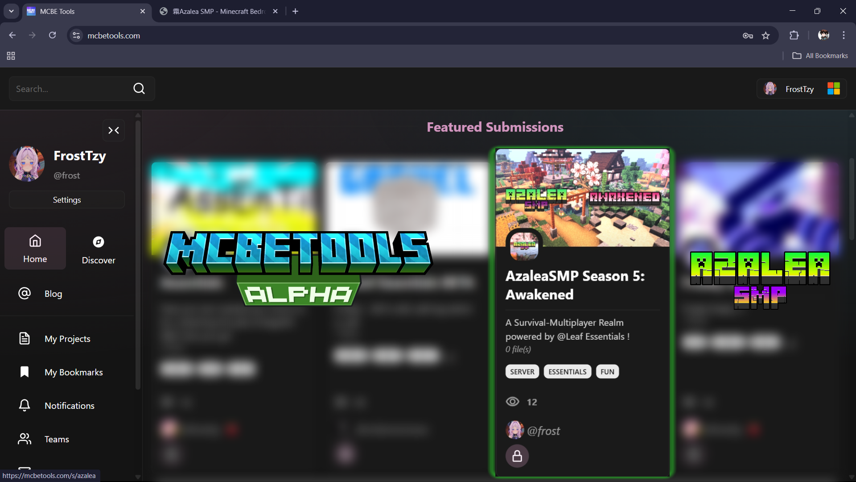Click the FrostTzy avatar in the sidebar
This screenshot has width=856, height=482.
(x=27, y=164)
